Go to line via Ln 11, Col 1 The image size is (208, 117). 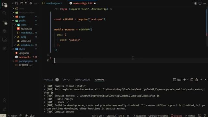[98, 116]
